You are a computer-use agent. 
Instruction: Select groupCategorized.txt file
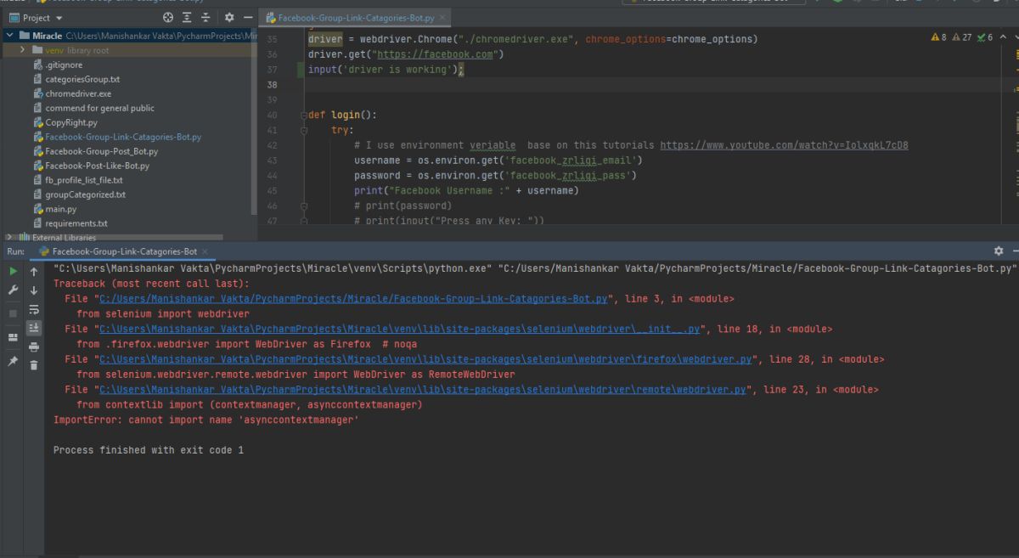click(x=85, y=194)
